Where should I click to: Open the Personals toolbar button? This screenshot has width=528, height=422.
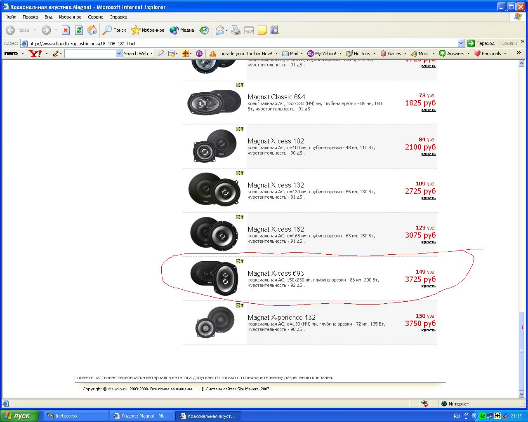[x=488, y=54]
